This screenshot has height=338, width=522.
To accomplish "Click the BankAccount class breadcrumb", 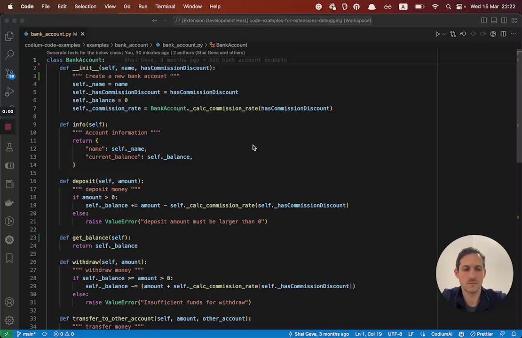I will 232,45.
